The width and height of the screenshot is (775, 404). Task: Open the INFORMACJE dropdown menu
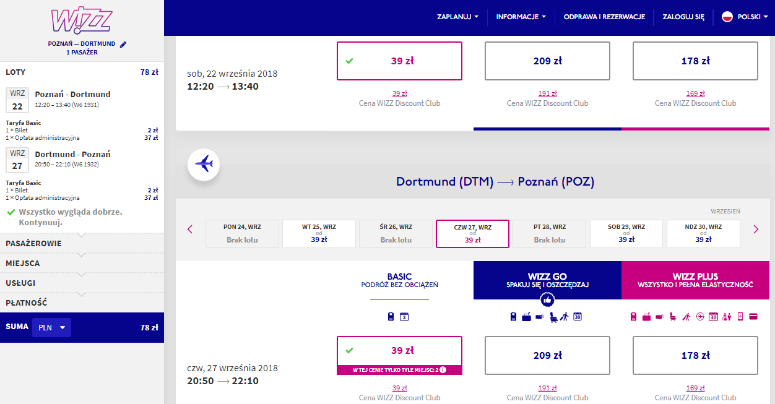click(x=521, y=17)
